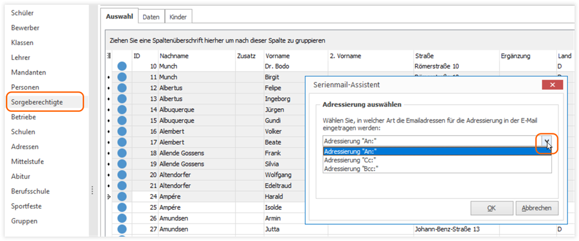
Task: Click blue circle icon for Harald Ampére
Action: tap(122, 197)
